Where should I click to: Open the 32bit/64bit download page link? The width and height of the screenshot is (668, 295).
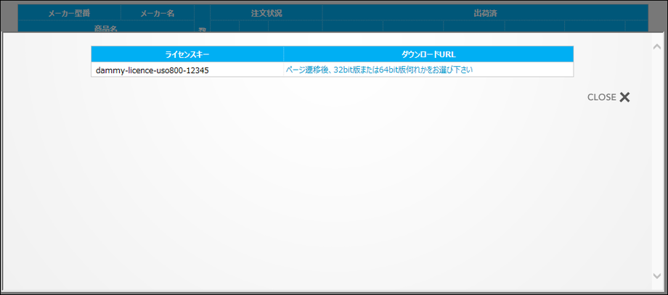click(x=380, y=70)
